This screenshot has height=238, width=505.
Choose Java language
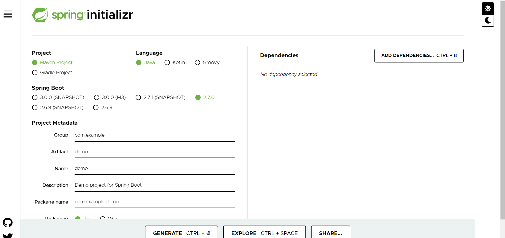(145, 62)
